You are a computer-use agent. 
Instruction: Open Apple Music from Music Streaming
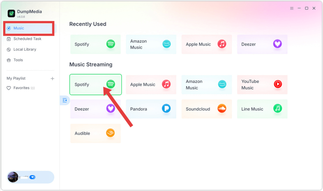pos(151,84)
